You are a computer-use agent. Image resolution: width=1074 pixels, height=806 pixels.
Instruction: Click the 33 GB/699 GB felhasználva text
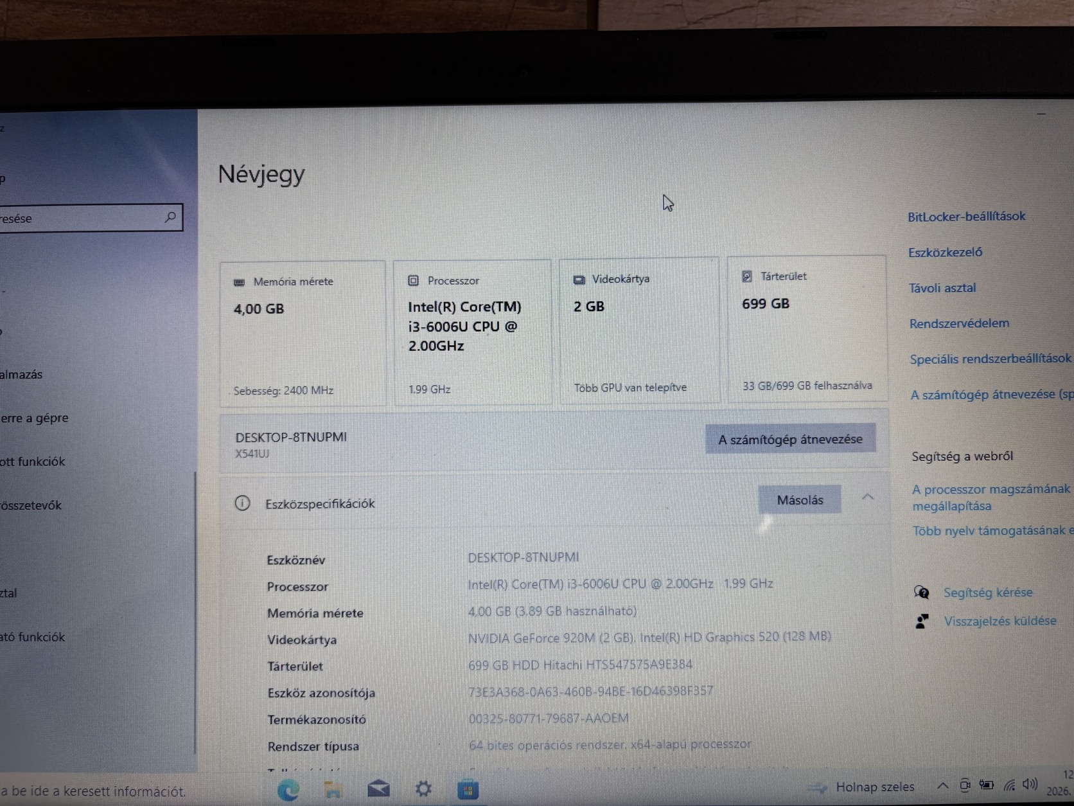807,386
